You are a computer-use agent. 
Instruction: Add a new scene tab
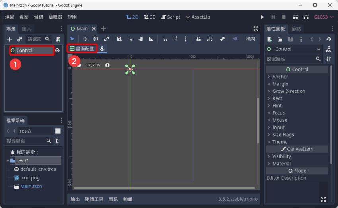(103, 29)
